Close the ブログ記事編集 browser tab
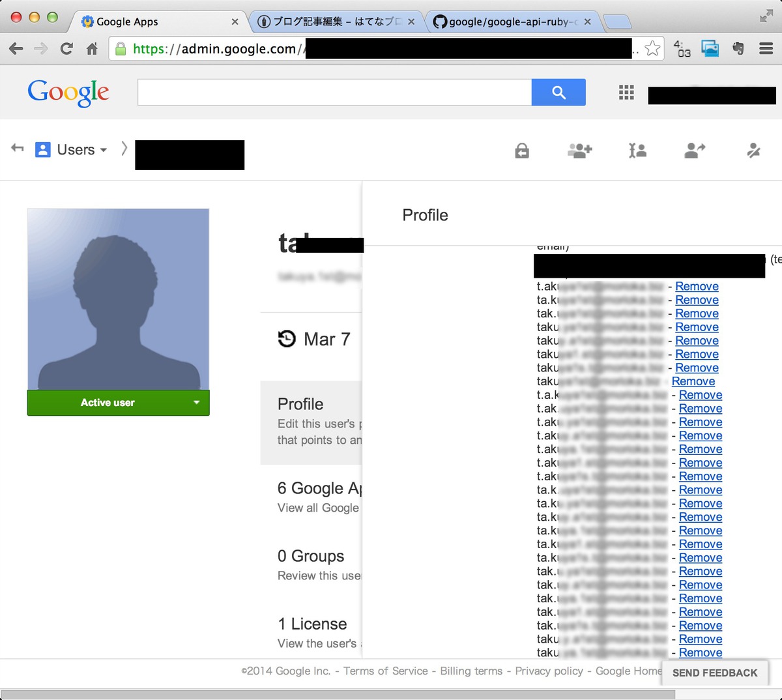This screenshot has height=700, width=782. (x=411, y=22)
